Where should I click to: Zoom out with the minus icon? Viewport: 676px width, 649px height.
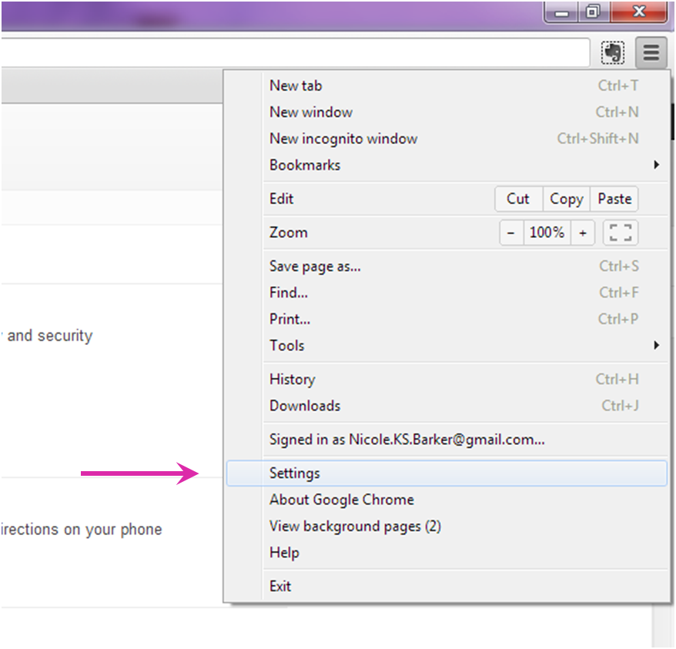pyautogui.click(x=511, y=233)
